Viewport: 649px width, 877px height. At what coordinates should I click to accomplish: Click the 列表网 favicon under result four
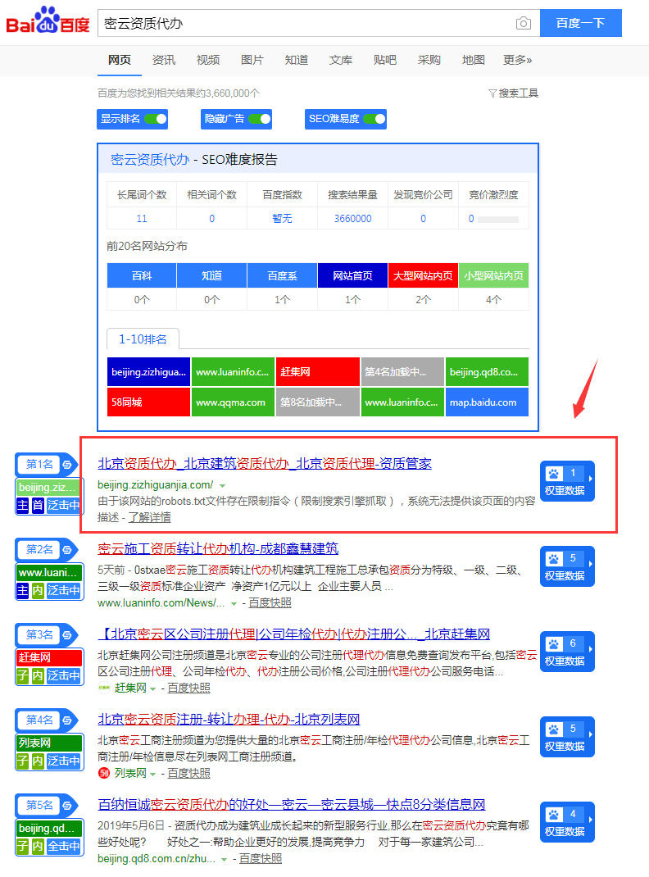point(104,773)
